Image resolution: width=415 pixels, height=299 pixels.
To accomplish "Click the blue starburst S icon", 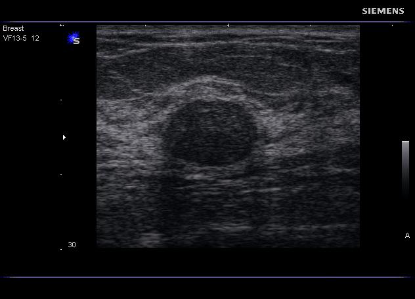I will click(x=74, y=38).
